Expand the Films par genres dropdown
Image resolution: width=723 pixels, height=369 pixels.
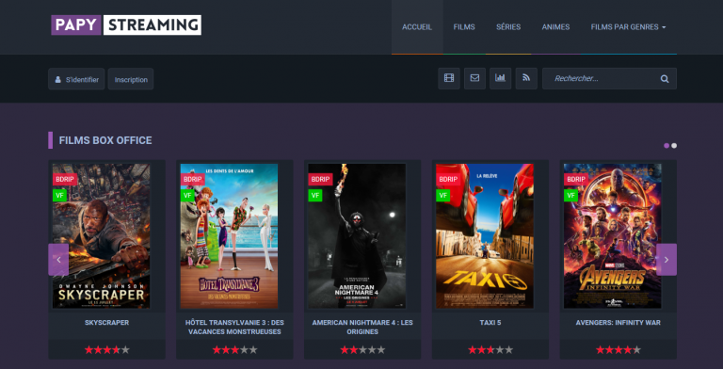628,27
